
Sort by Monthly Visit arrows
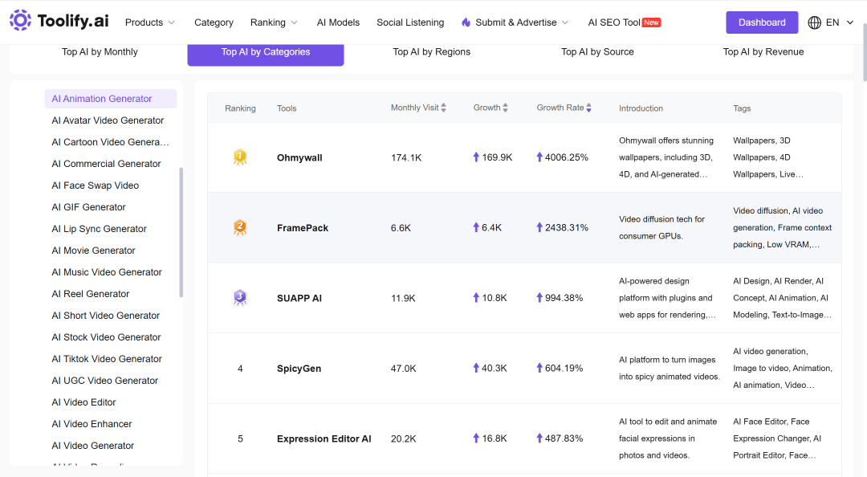pyautogui.click(x=443, y=108)
